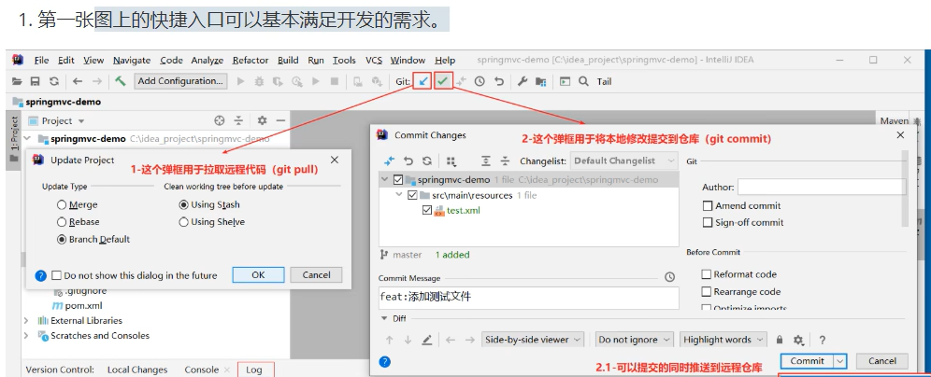This screenshot has height=377, width=931.
Task: Check Do not show this dialog again
Action: 56,275
